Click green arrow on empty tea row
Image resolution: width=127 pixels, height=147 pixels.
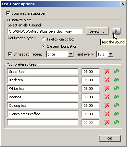[117, 122]
